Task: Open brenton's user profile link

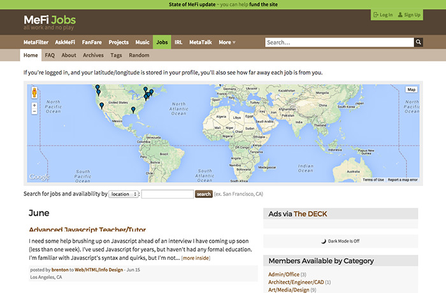Action: tap(60, 269)
